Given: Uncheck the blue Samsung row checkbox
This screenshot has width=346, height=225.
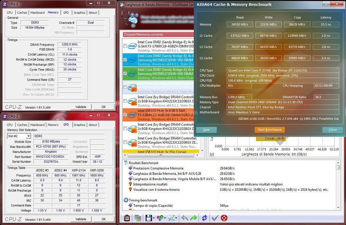Looking at the screenshot, I should pyautogui.click(x=125, y=60).
